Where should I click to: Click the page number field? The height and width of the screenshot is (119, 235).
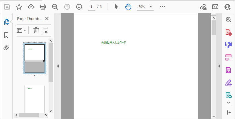click(91, 7)
